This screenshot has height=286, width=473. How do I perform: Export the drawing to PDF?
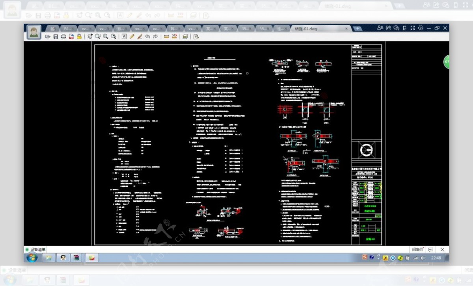click(x=71, y=37)
